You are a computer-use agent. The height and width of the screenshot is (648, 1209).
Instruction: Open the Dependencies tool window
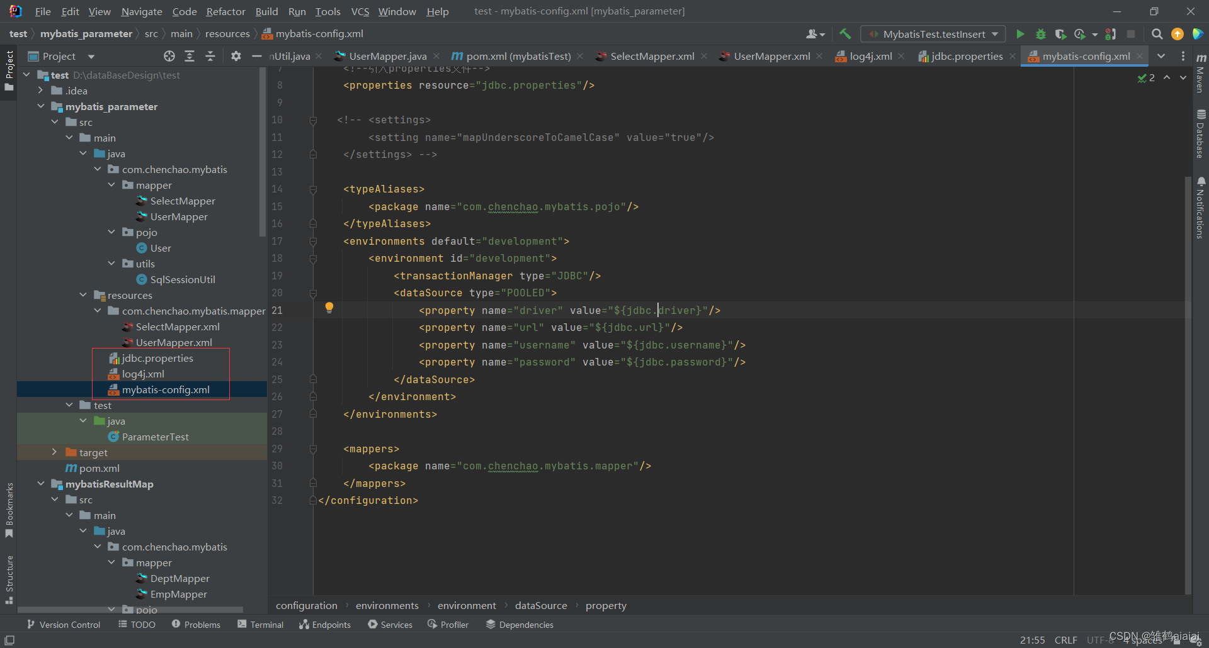(519, 625)
